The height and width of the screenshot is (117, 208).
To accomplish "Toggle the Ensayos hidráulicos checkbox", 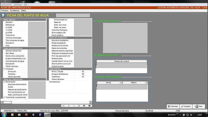I will (x=83, y=74).
